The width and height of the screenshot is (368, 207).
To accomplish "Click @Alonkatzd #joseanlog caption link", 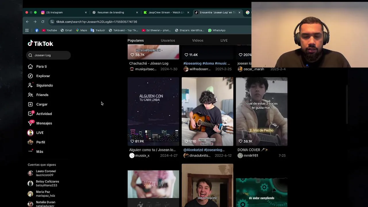I will (x=204, y=150).
